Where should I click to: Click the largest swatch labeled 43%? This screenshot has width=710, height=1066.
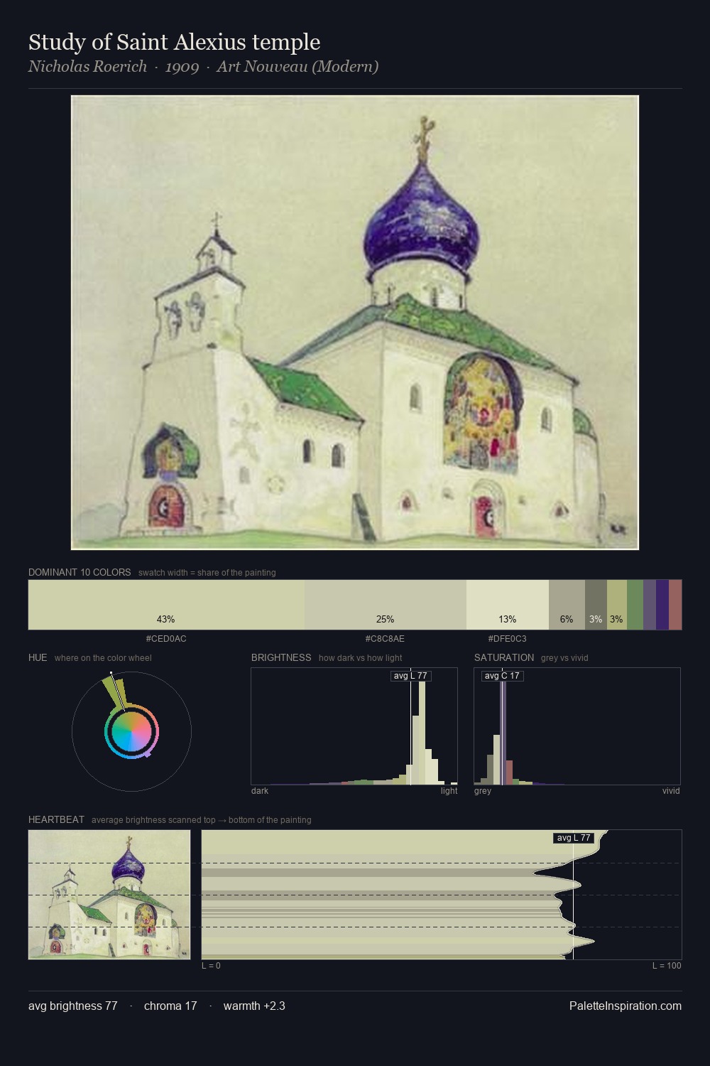tap(166, 605)
